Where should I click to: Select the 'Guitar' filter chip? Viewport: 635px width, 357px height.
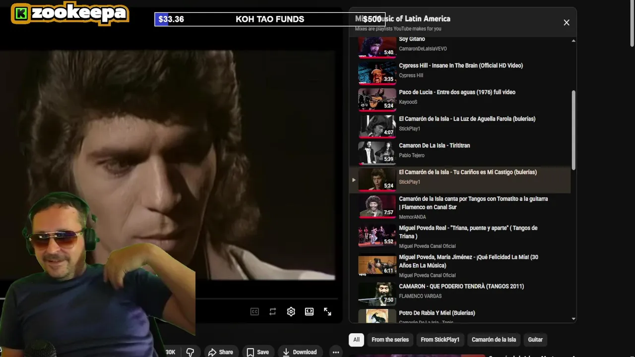click(535, 340)
